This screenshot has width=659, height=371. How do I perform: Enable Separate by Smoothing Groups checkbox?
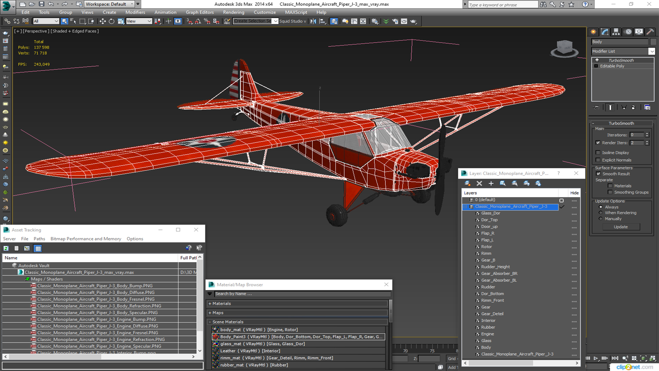[x=610, y=192]
